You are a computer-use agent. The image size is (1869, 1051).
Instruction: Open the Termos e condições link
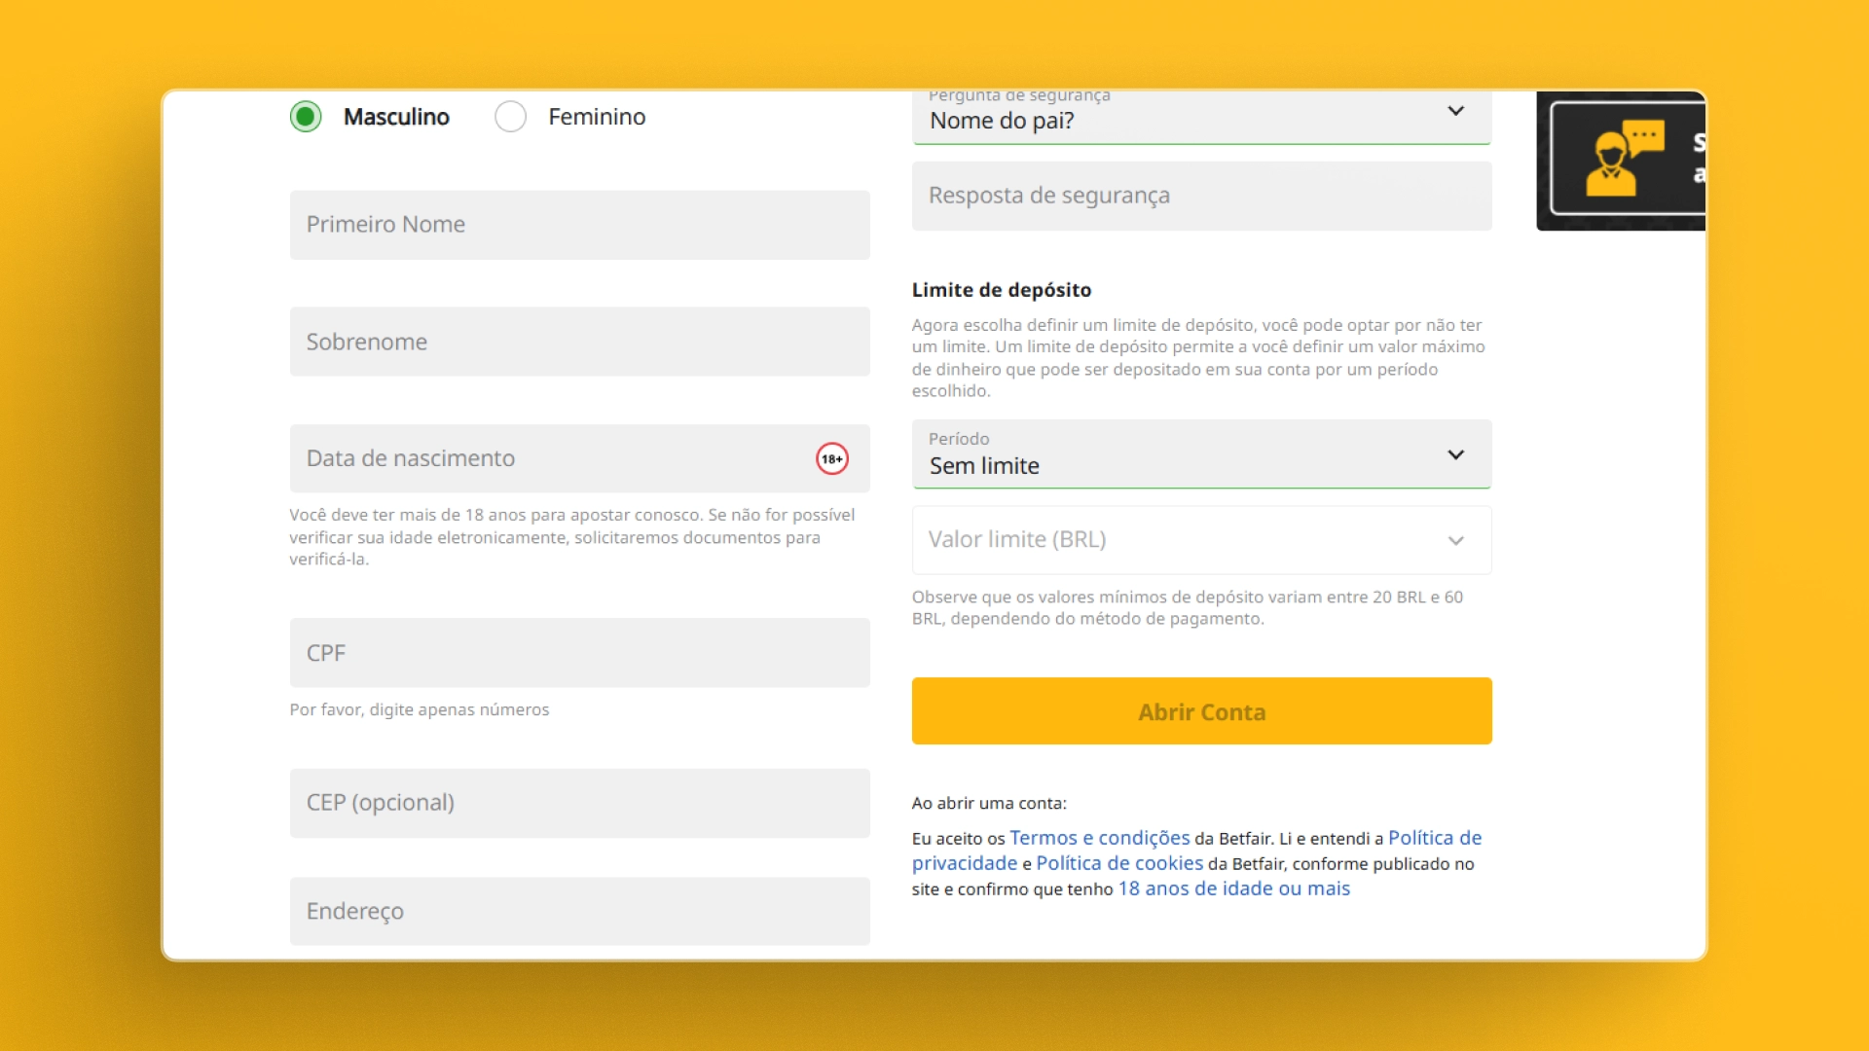(1099, 838)
